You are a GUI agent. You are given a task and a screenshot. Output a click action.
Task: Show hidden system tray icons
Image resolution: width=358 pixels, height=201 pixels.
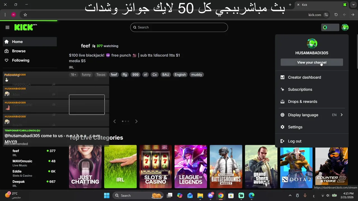[290, 195]
